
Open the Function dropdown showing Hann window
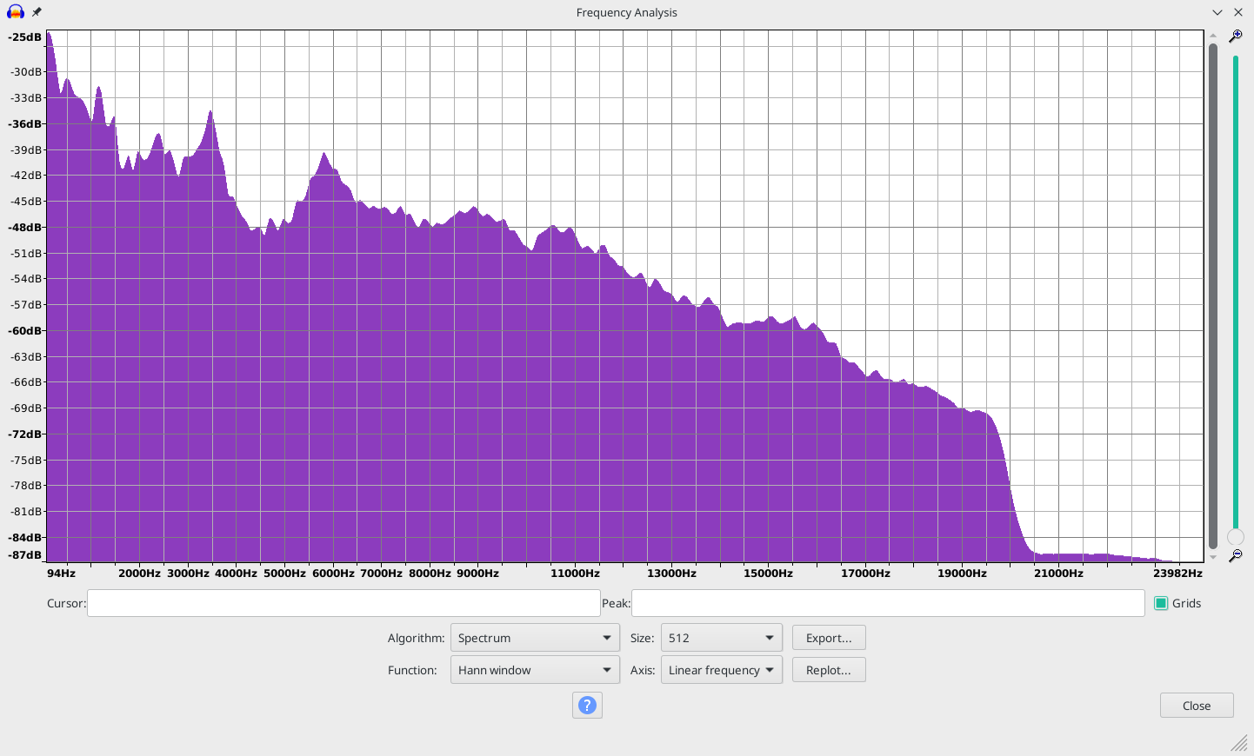click(535, 670)
